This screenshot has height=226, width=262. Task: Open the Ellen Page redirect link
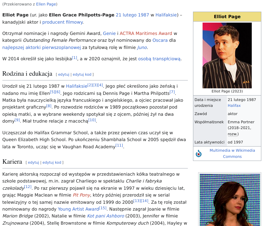coord(46,4)
